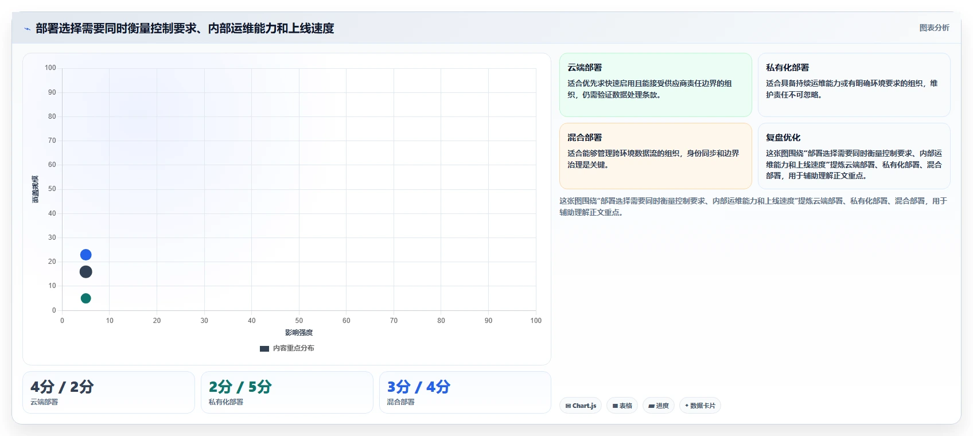Toggle the 内容重点分布 legend swatch

pyautogui.click(x=264, y=348)
